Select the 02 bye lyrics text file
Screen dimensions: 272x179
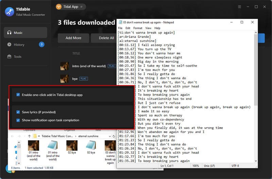point(91,147)
